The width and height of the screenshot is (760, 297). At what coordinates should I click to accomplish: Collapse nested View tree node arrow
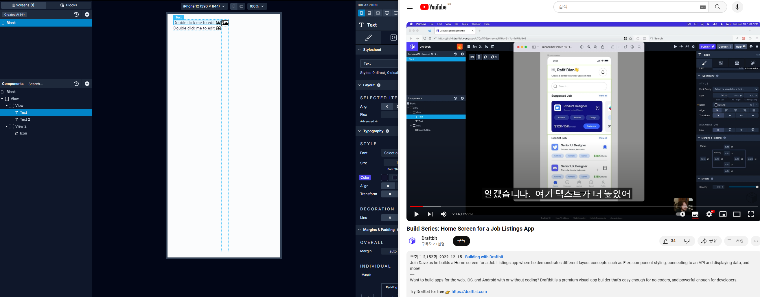coord(6,106)
